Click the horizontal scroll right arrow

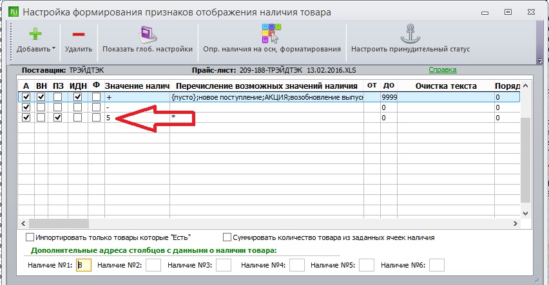(x=515, y=223)
